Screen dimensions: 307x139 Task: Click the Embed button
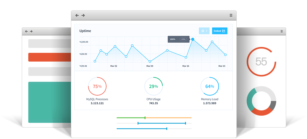click(220, 31)
